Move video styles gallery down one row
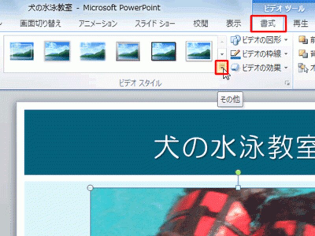 [222, 54]
